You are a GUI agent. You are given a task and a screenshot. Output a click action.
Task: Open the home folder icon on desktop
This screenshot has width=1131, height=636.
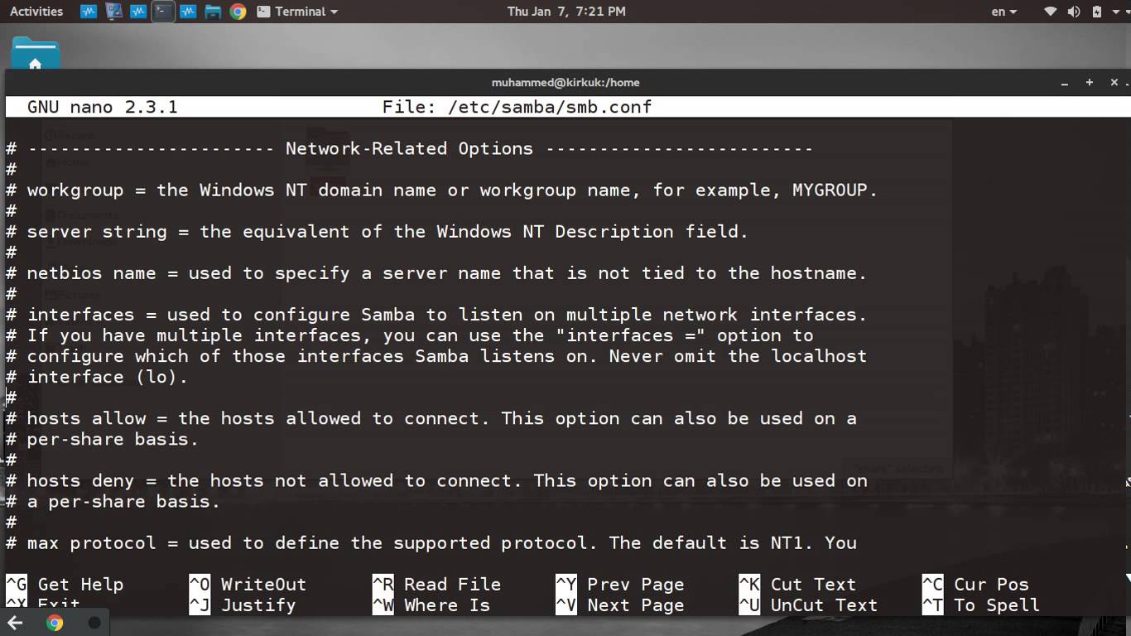35,53
